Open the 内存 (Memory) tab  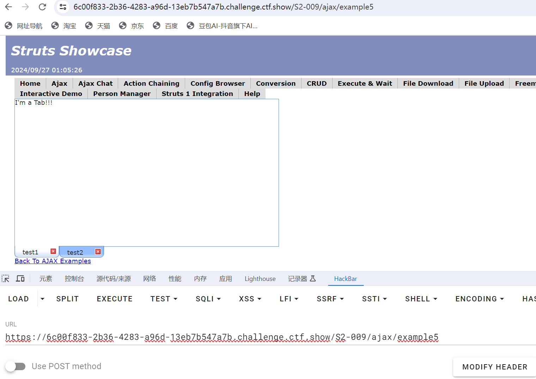click(x=200, y=279)
